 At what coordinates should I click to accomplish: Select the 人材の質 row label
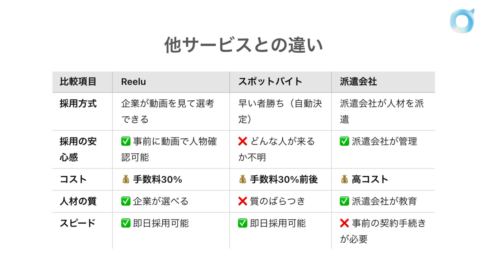point(78,201)
